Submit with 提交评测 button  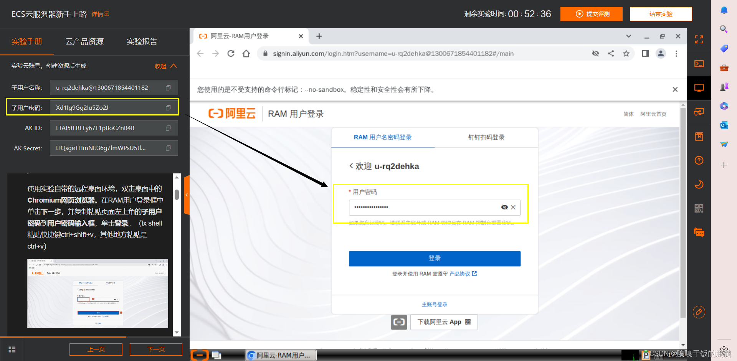(592, 14)
